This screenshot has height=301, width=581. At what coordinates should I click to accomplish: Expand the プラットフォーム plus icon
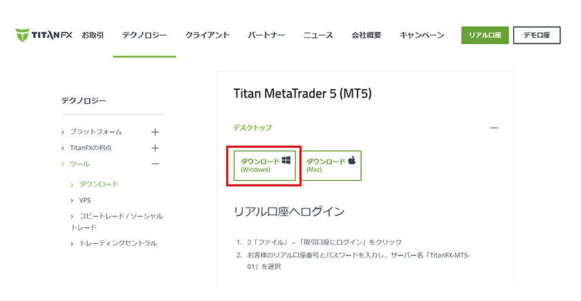coord(155,132)
